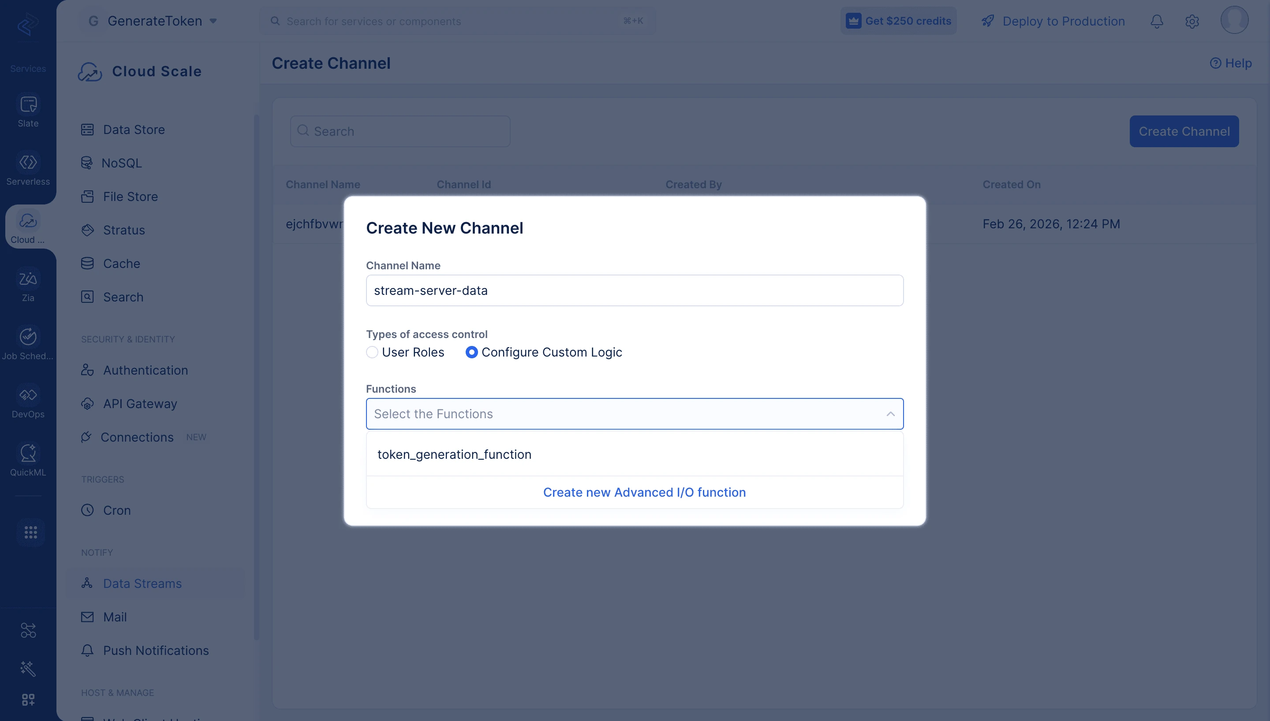This screenshot has width=1270, height=721.
Task: Click Get $250 credits button
Action: pos(898,21)
